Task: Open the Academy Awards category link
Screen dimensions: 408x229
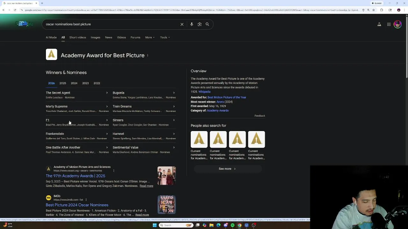Action: pos(218,111)
